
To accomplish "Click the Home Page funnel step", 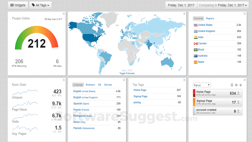I will click(x=218, y=93).
